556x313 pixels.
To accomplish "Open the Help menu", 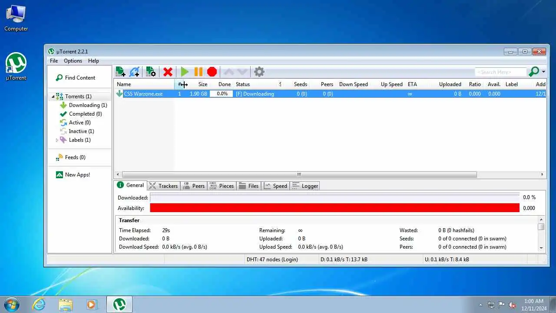I will pyautogui.click(x=93, y=61).
